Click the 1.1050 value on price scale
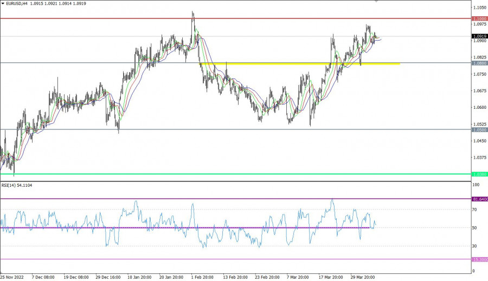 [x=479, y=8]
